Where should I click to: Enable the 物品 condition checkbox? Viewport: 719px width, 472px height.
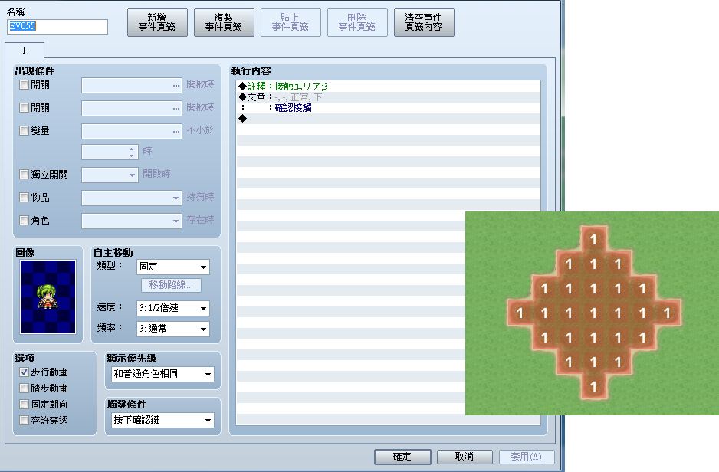25,197
